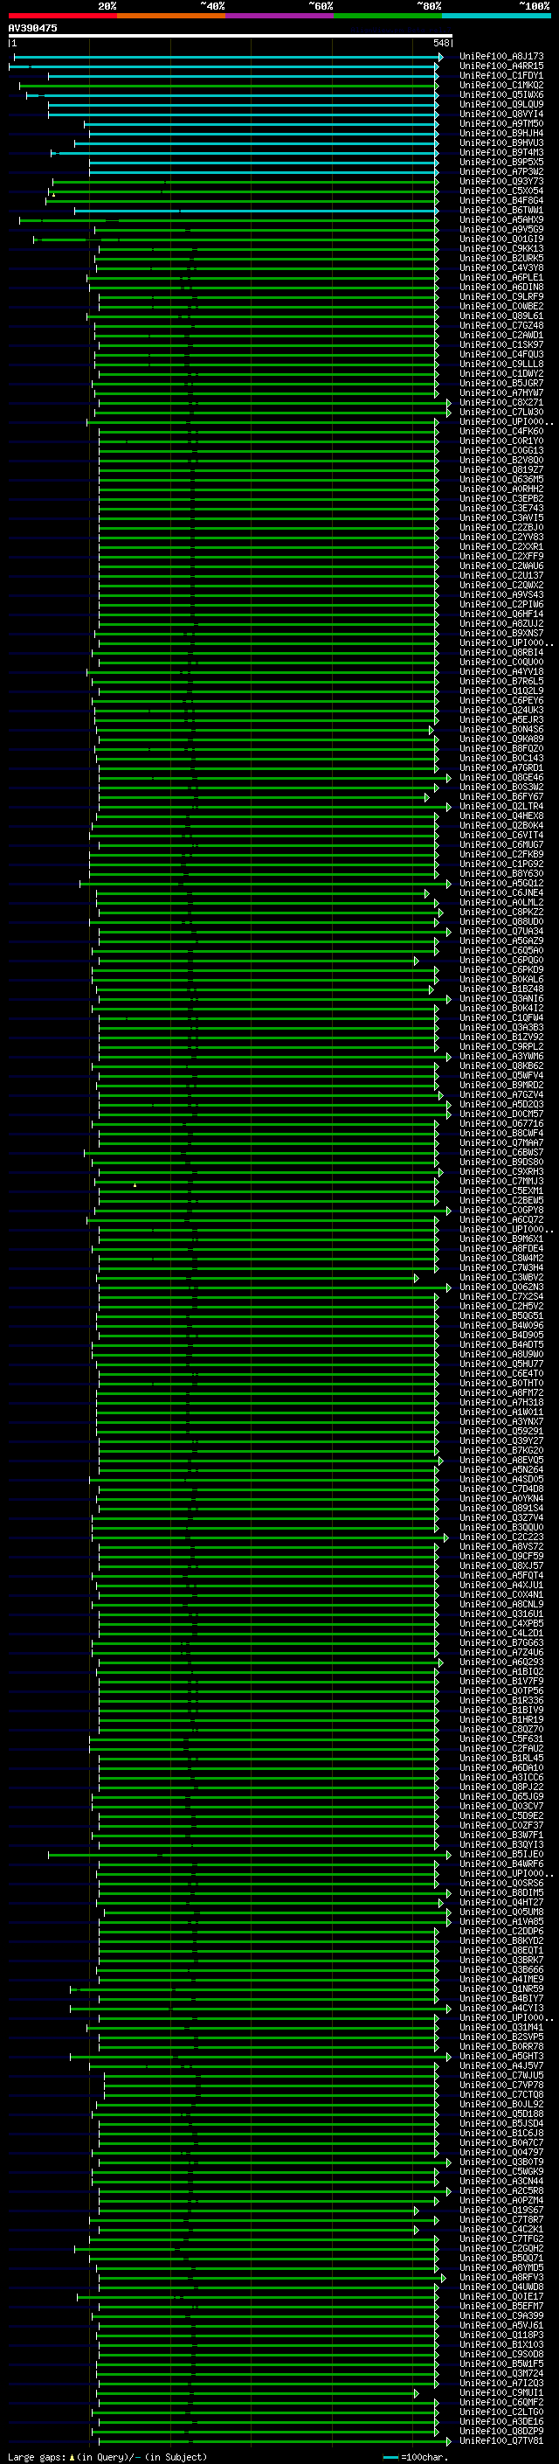Click the AV390475 query name
The height and width of the screenshot is (2464, 559).
(32, 28)
